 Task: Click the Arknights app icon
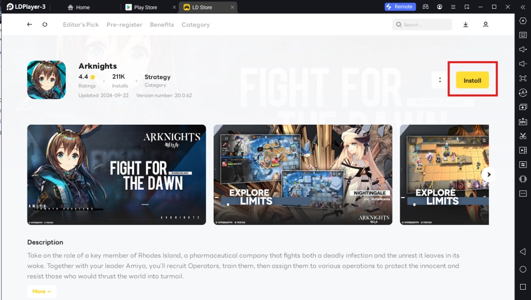(46, 80)
